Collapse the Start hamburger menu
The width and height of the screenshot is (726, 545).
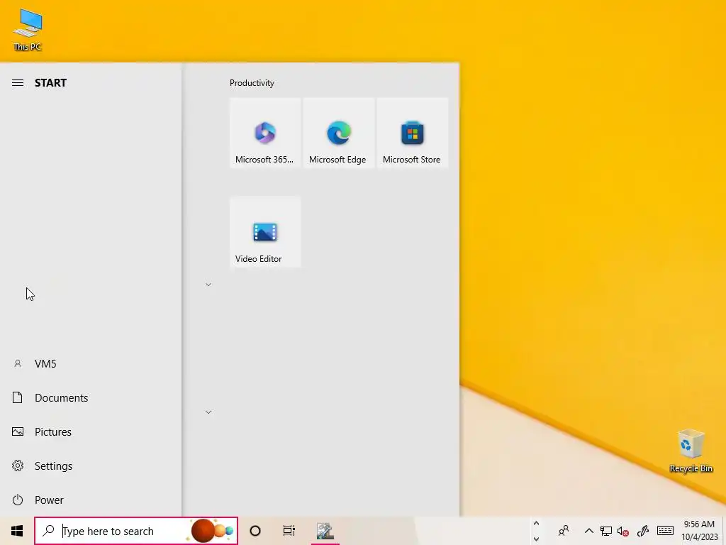(18, 83)
